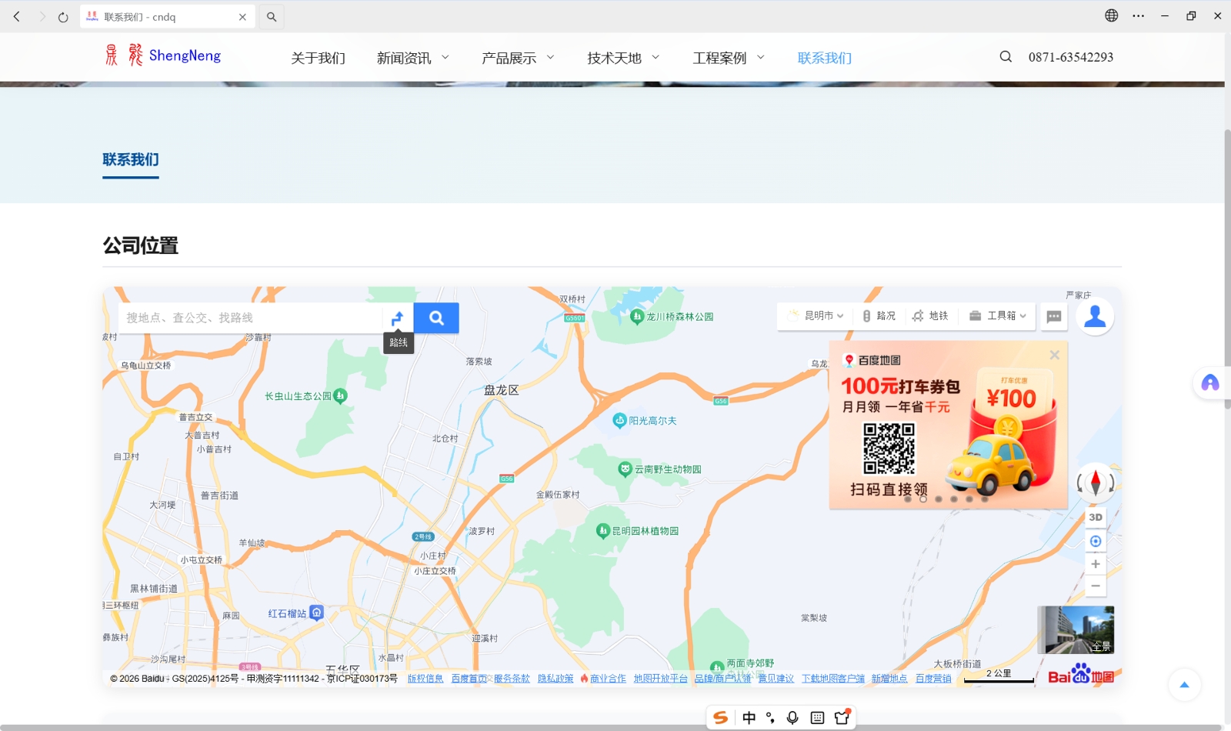Screen dimensions: 1231x731
Task: Click the feedback speech-bubble icon near the avatar
Action: pyautogui.click(x=1054, y=316)
